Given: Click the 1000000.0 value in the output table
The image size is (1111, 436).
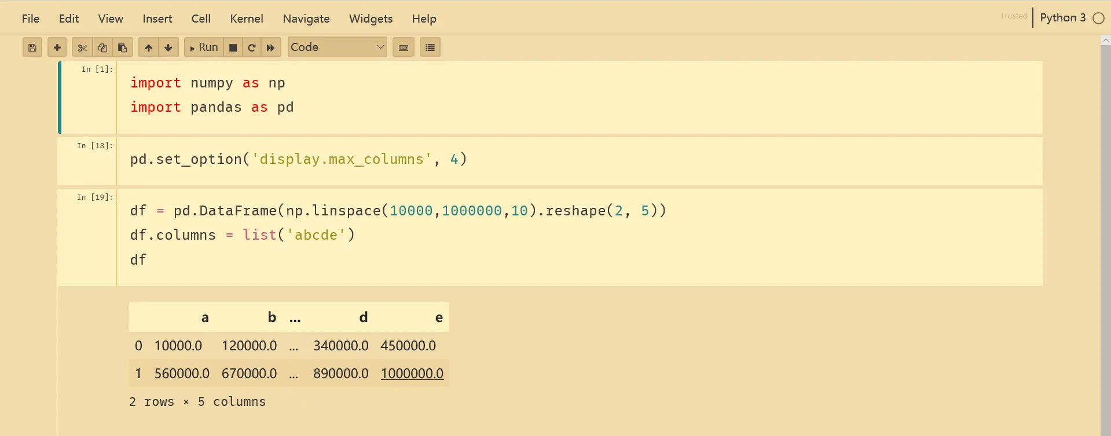Looking at the screenshot, I should click(412, 373).
